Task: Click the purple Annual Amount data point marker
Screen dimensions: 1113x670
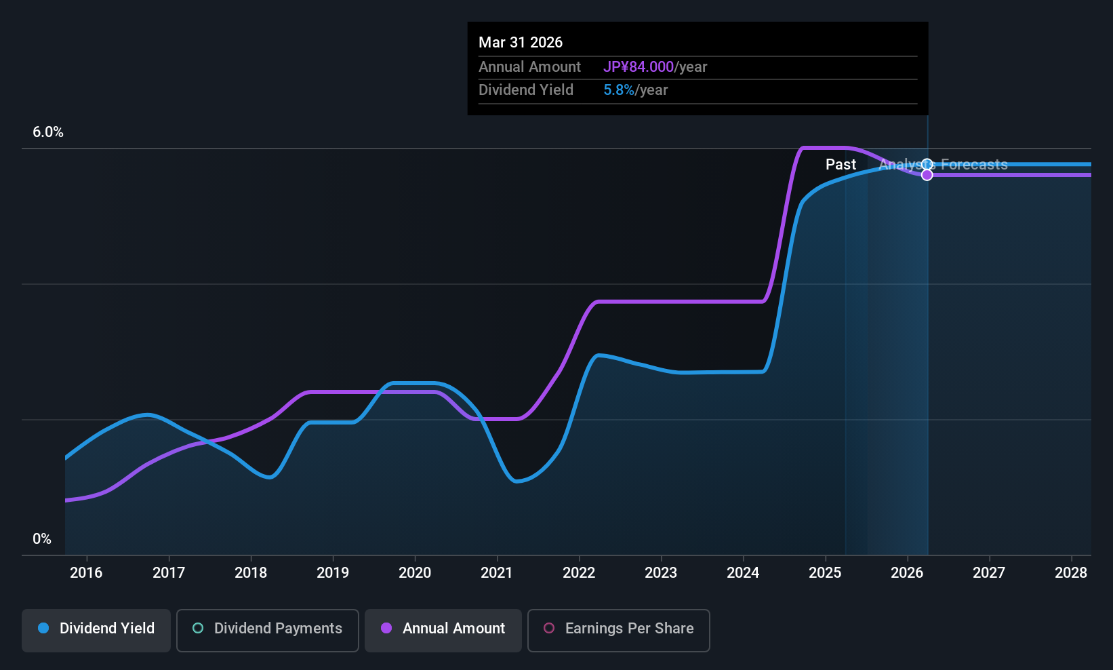Action: tap(927, 175)
